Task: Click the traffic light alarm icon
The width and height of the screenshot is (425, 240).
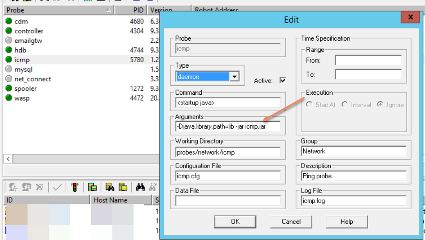Action: point(75,187)
